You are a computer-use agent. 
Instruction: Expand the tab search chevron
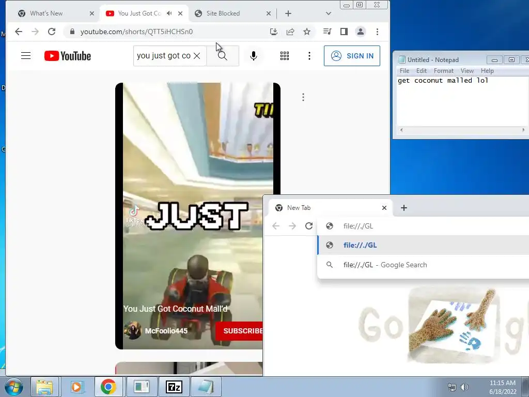click(328, 13)
